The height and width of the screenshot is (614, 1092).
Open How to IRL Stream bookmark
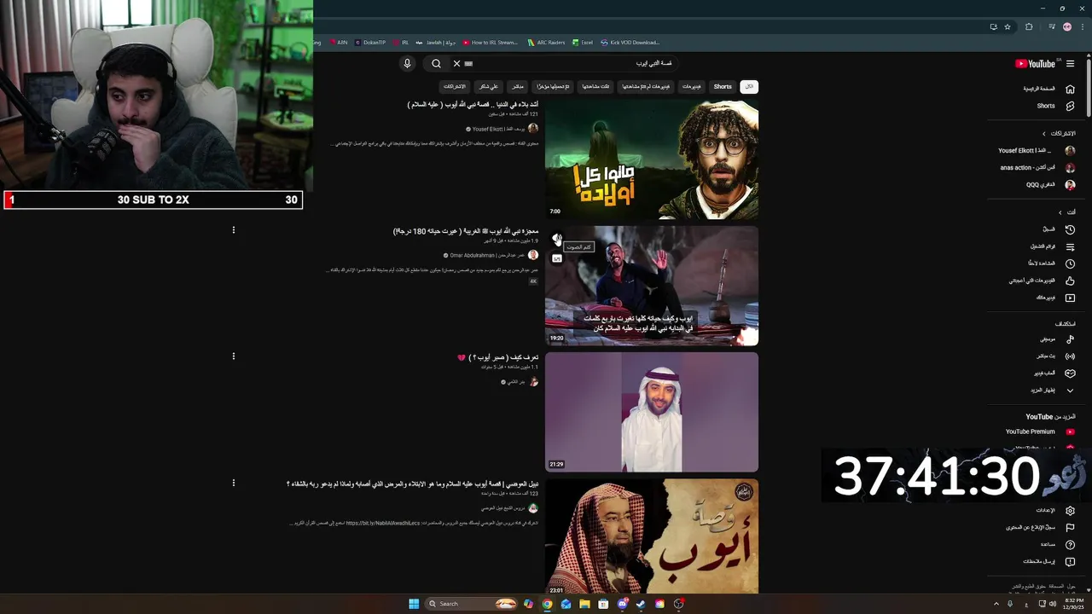tap(490, 42)
